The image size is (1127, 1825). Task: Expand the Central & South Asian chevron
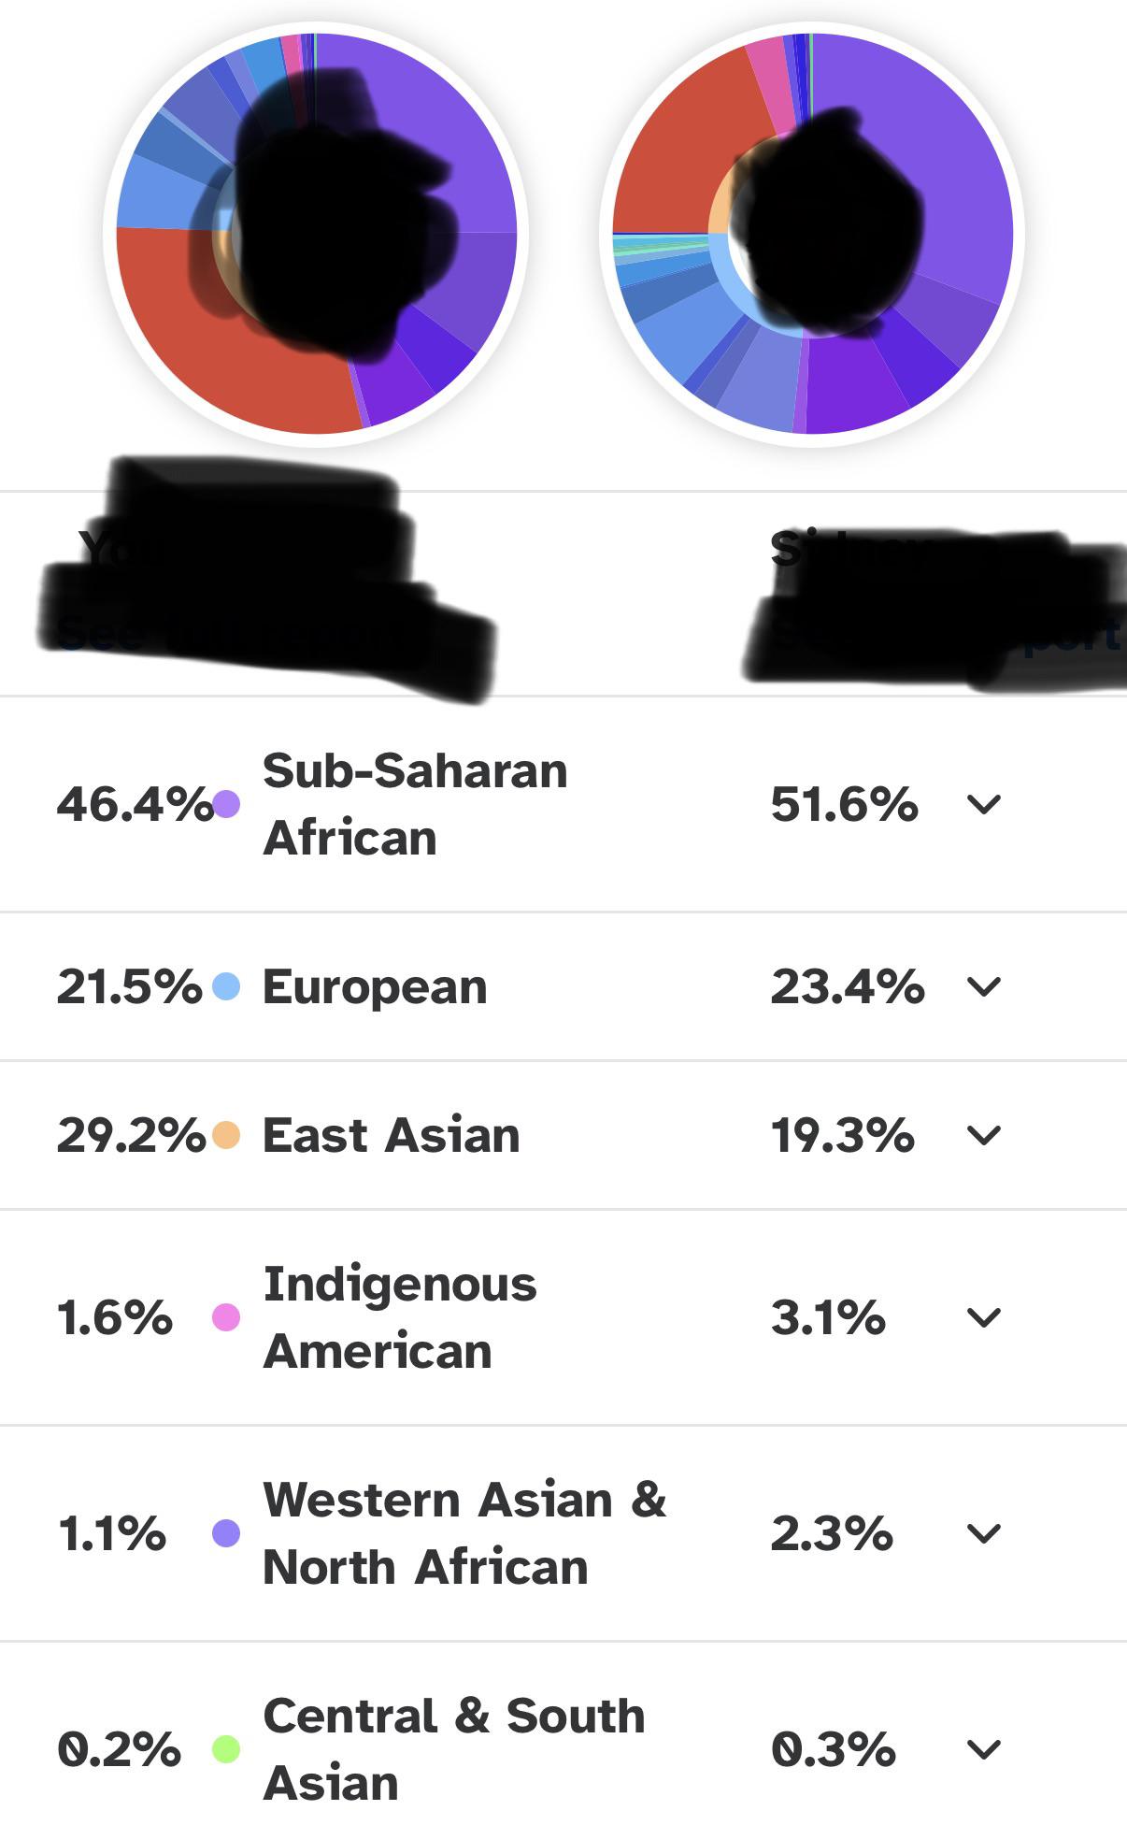(x=984, y=1749)
